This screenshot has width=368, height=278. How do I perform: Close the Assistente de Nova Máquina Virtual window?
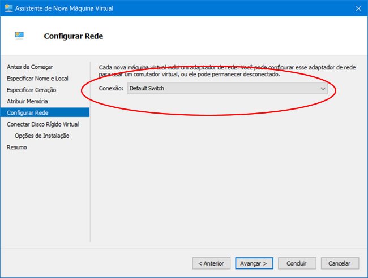point(358,8)
